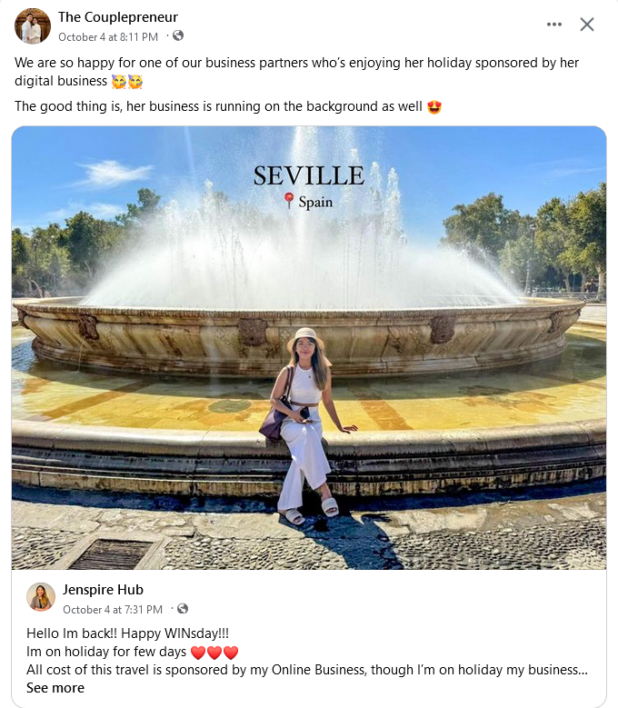Viewport: 618px width, 708px height.
Task: Open the three-dots post options menu
Action: point(553,25)
